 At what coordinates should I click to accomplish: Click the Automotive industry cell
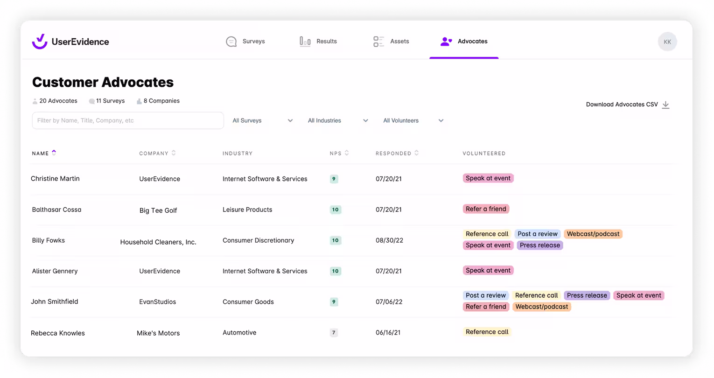pyautogui.click(x=239, y=333)
